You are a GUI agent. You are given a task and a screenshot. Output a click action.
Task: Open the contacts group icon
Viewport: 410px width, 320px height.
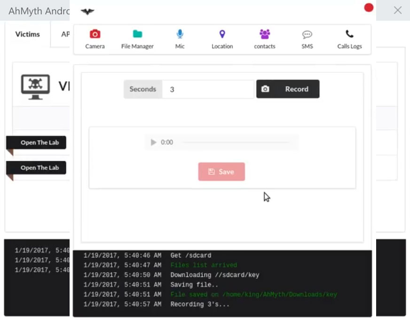[265, 34]
